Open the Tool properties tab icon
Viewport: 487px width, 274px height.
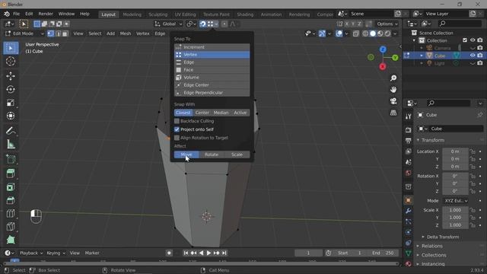click(x=408, y=116)
